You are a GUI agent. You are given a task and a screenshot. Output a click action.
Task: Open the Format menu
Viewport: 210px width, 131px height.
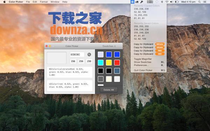[x=44, y=2]
